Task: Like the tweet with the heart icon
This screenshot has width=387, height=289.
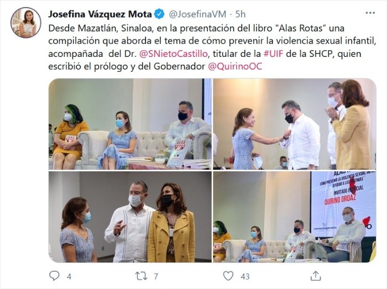Action: [228, 276]
